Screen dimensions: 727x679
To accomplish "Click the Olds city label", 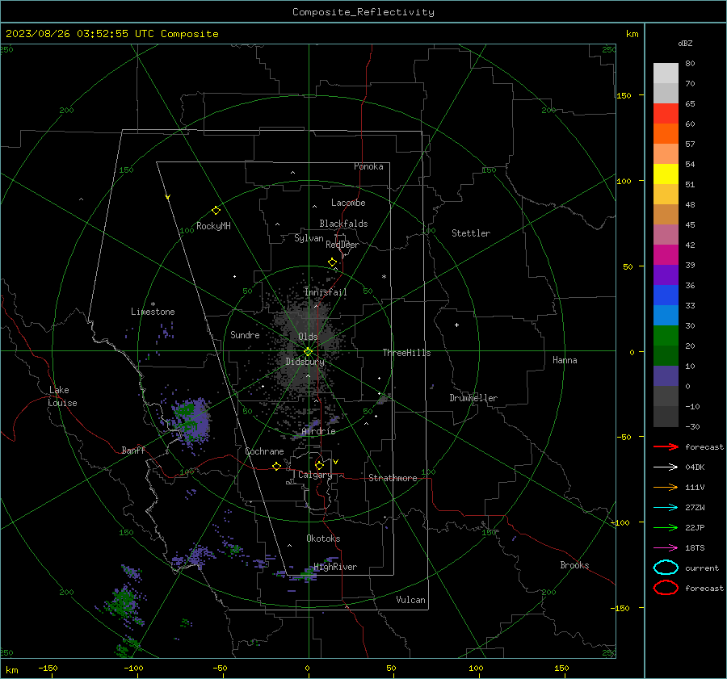I will click(308, 337).
